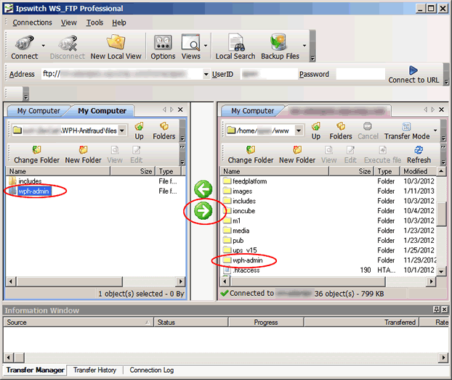The image size is (452, 380).
Task: Click the Connect toolbar icon
Action: tap(24, 47)
